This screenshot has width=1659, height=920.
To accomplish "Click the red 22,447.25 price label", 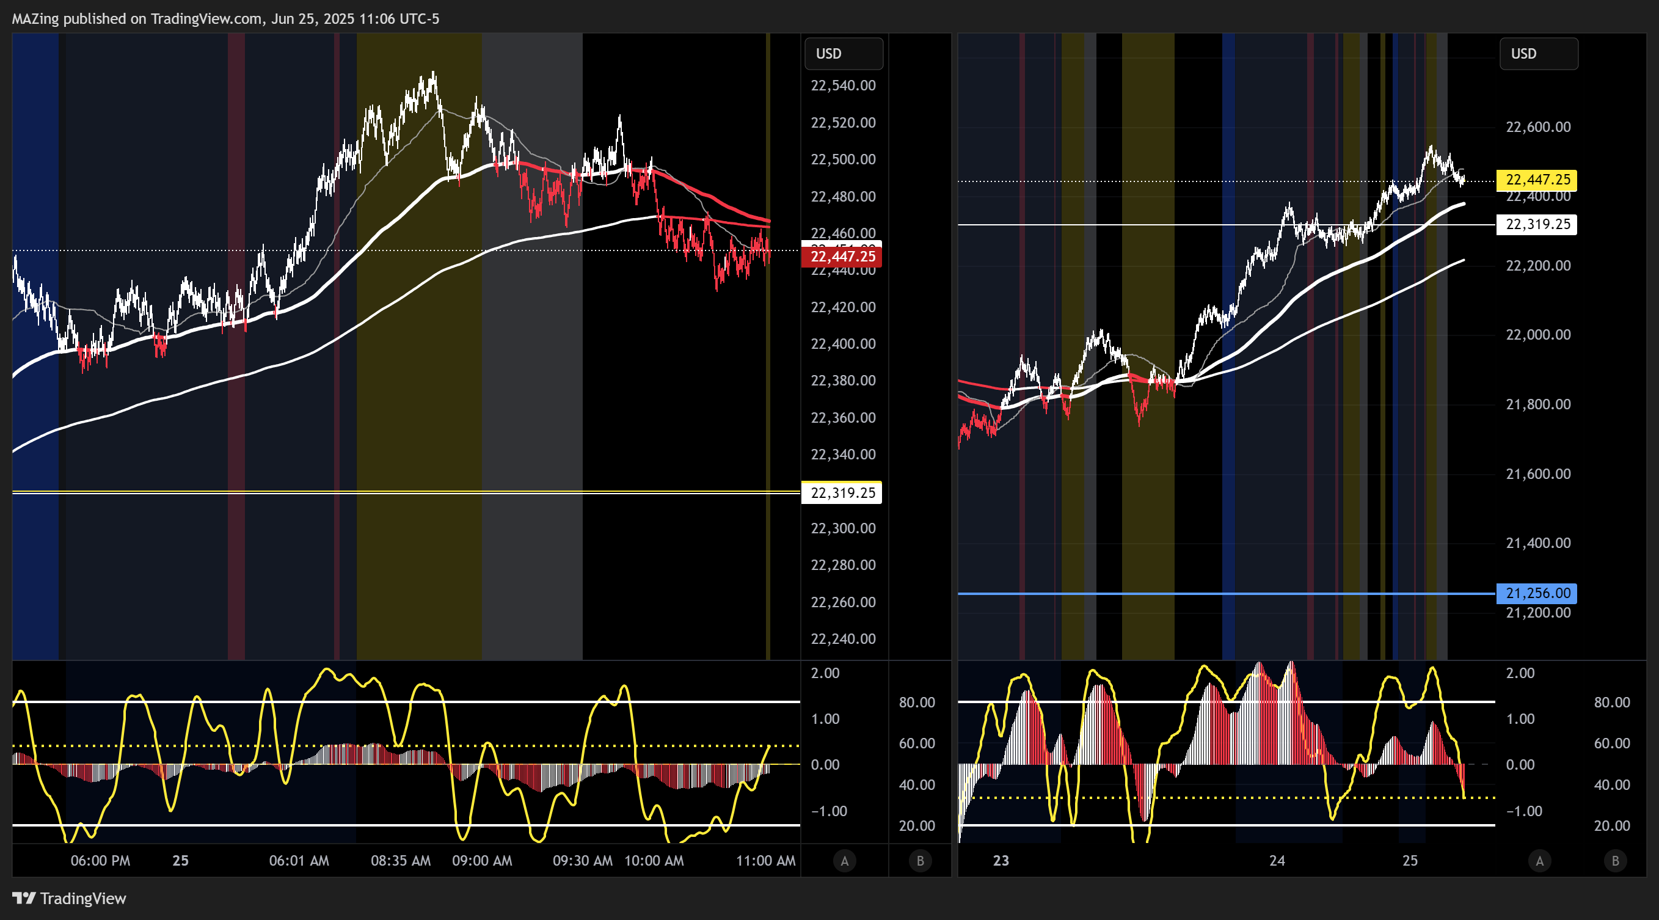I will (x=842, y=257).
